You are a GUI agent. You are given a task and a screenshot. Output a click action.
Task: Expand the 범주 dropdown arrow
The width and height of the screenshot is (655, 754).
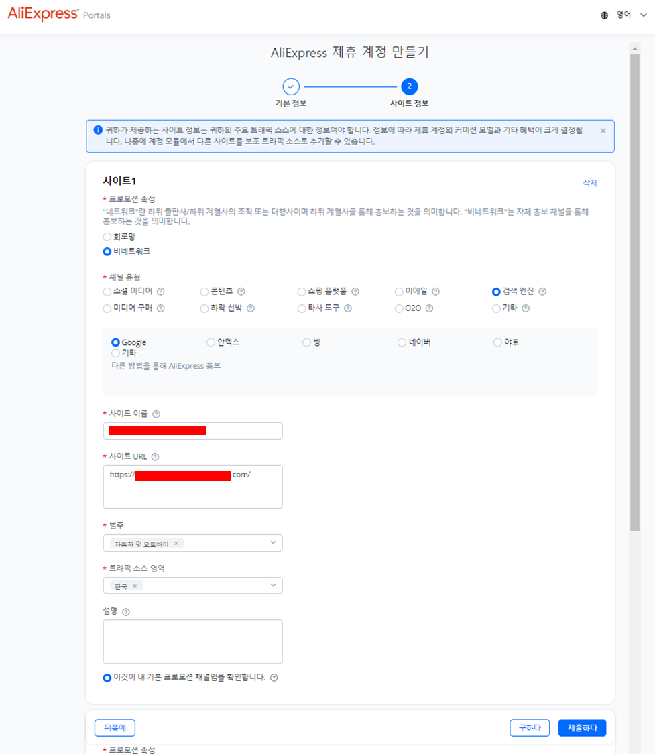(273, 542)
